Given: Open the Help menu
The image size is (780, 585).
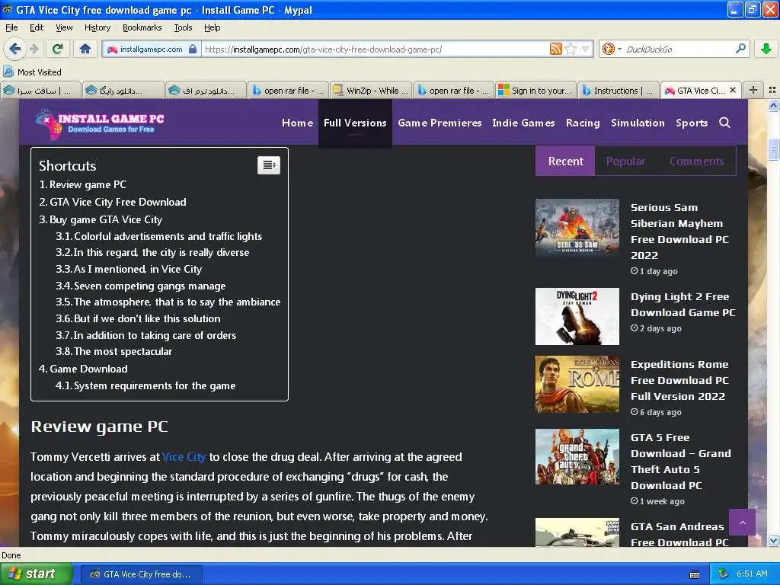Looking at the screenshot, I should [x=212, y=27].
